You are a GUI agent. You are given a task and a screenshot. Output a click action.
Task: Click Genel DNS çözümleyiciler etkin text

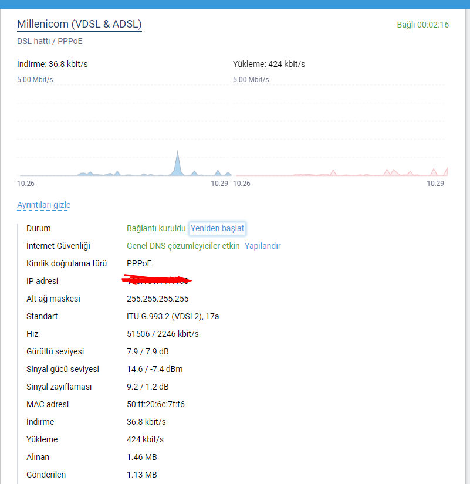(183, 246)
